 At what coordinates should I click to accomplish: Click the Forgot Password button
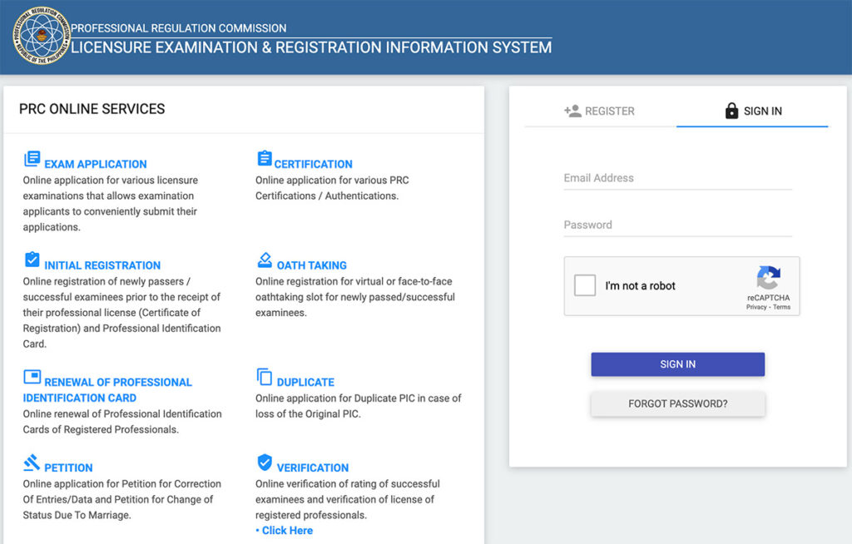[677, 403]
